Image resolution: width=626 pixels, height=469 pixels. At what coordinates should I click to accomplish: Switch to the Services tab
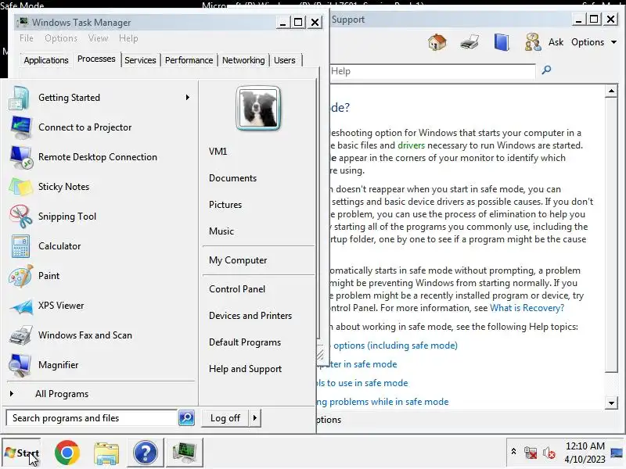tap(140, 60)
